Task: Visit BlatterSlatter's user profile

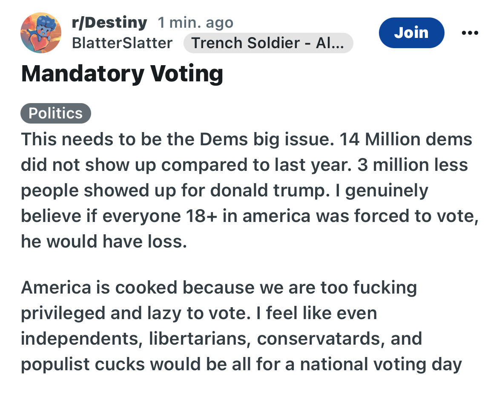Action: [x=122, y=43]
